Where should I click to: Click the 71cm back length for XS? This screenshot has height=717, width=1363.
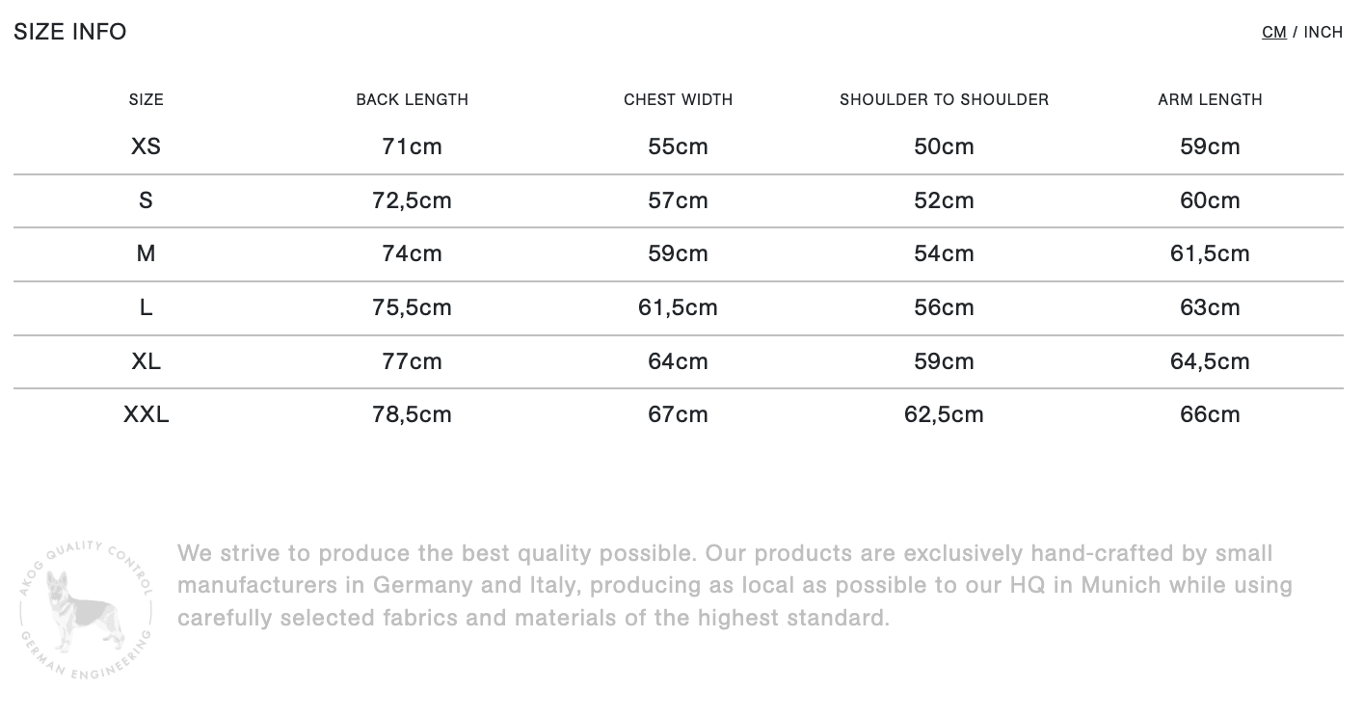pos(413,146)
